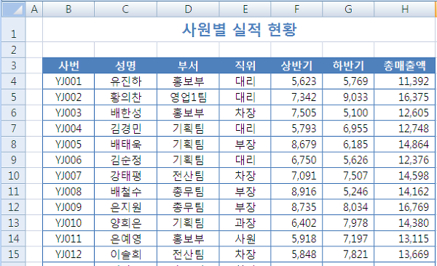Select second-half value 9,033
Image resolution: width=437 pixels, height=266 pixels.
(x=348, y=97)
